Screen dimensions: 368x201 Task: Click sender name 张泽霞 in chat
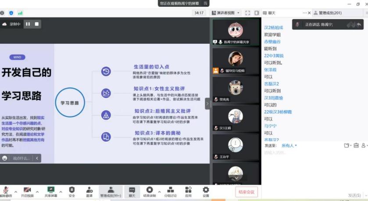coord(270,70)
